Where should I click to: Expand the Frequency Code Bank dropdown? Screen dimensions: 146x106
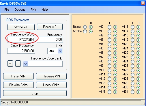click(x=25, y=64)
